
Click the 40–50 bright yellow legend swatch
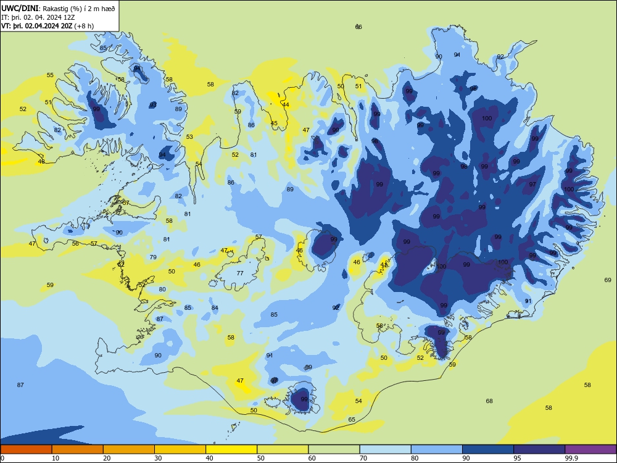click(x=231, y=449)
